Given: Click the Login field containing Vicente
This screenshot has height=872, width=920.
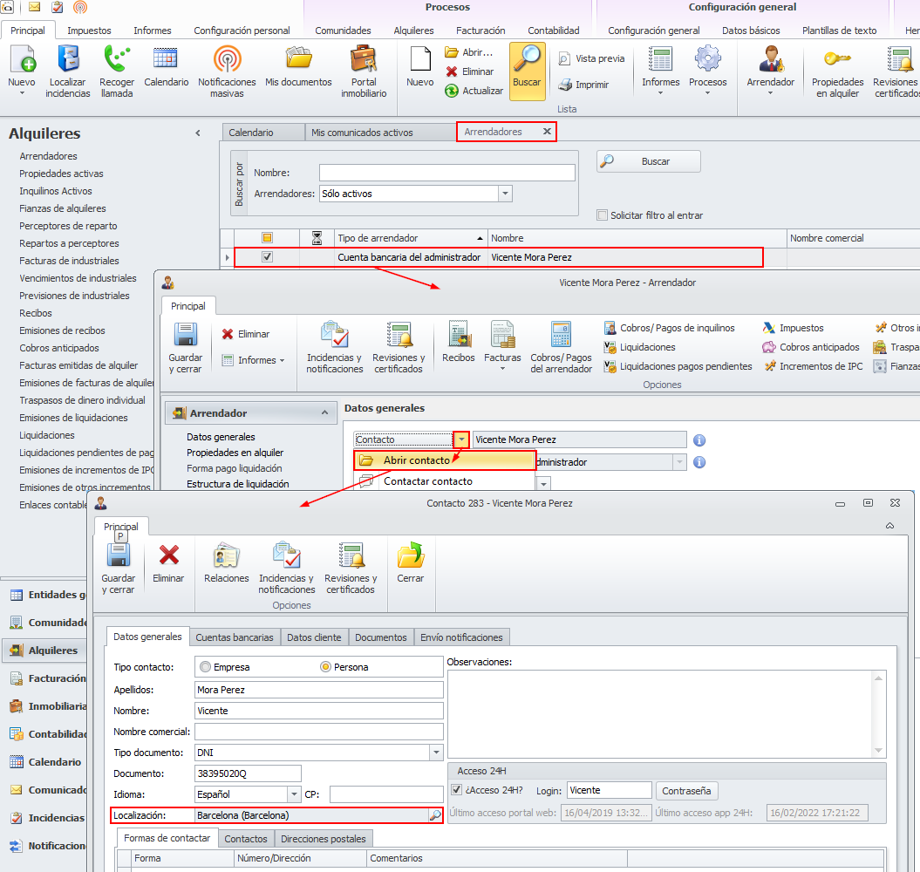Looking at the screenshot, I should (x=609, y=790).
